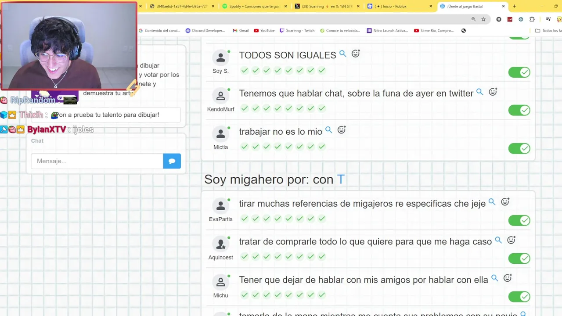Search the KendoMurf funa de ayer answer
562x316 pixels.
[x=479, y=92]
